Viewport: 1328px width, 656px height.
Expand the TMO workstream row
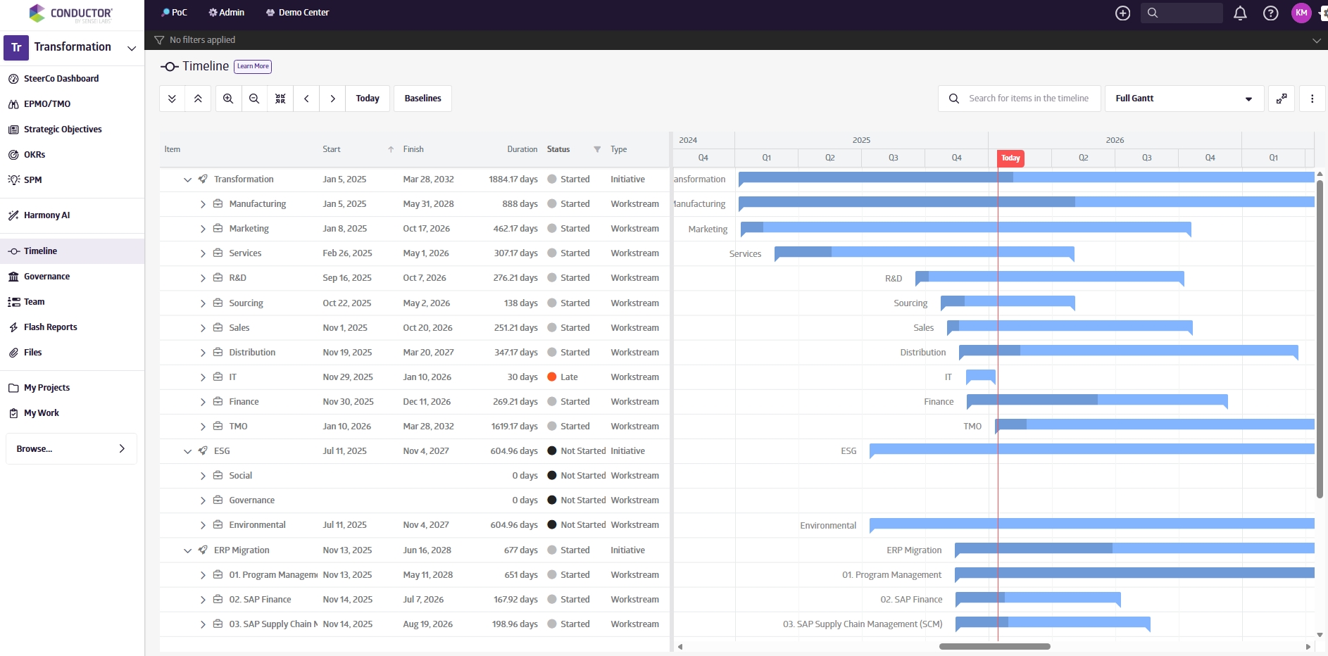(x=203, y=427)
